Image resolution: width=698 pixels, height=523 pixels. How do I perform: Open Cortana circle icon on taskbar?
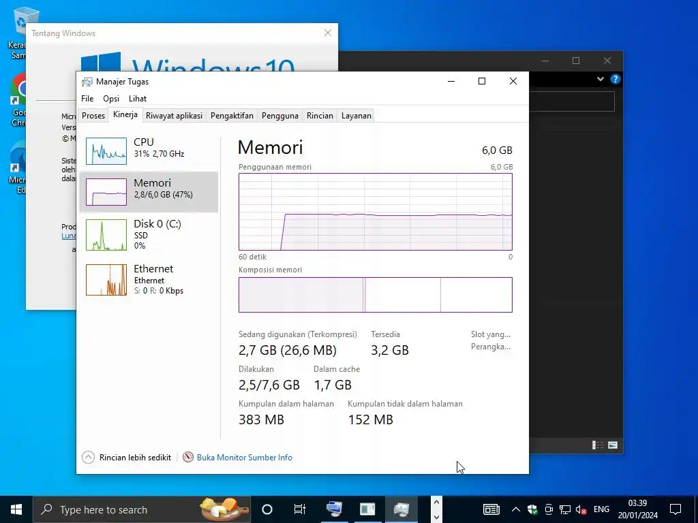[x=267, y=509]
